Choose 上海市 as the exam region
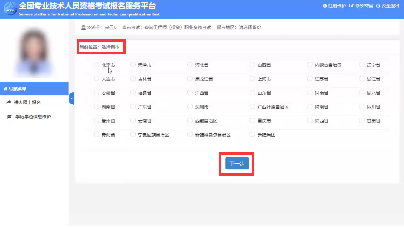This screenshot has width=404, height=228. tap(252, 79)
